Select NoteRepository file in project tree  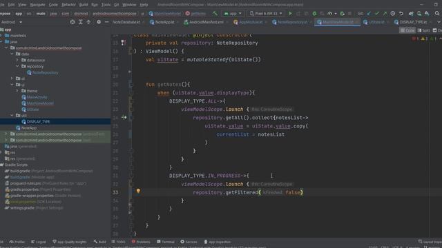46,72
